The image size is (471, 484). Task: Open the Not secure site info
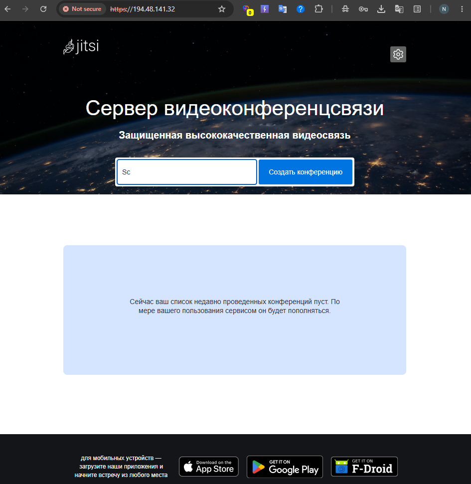[82, 9]
